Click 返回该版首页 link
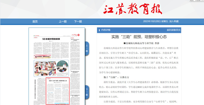Viewport: 204px width, 105px height. point(174,30)
